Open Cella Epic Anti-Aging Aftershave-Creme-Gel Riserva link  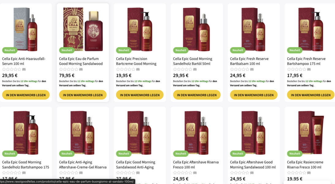83,165
